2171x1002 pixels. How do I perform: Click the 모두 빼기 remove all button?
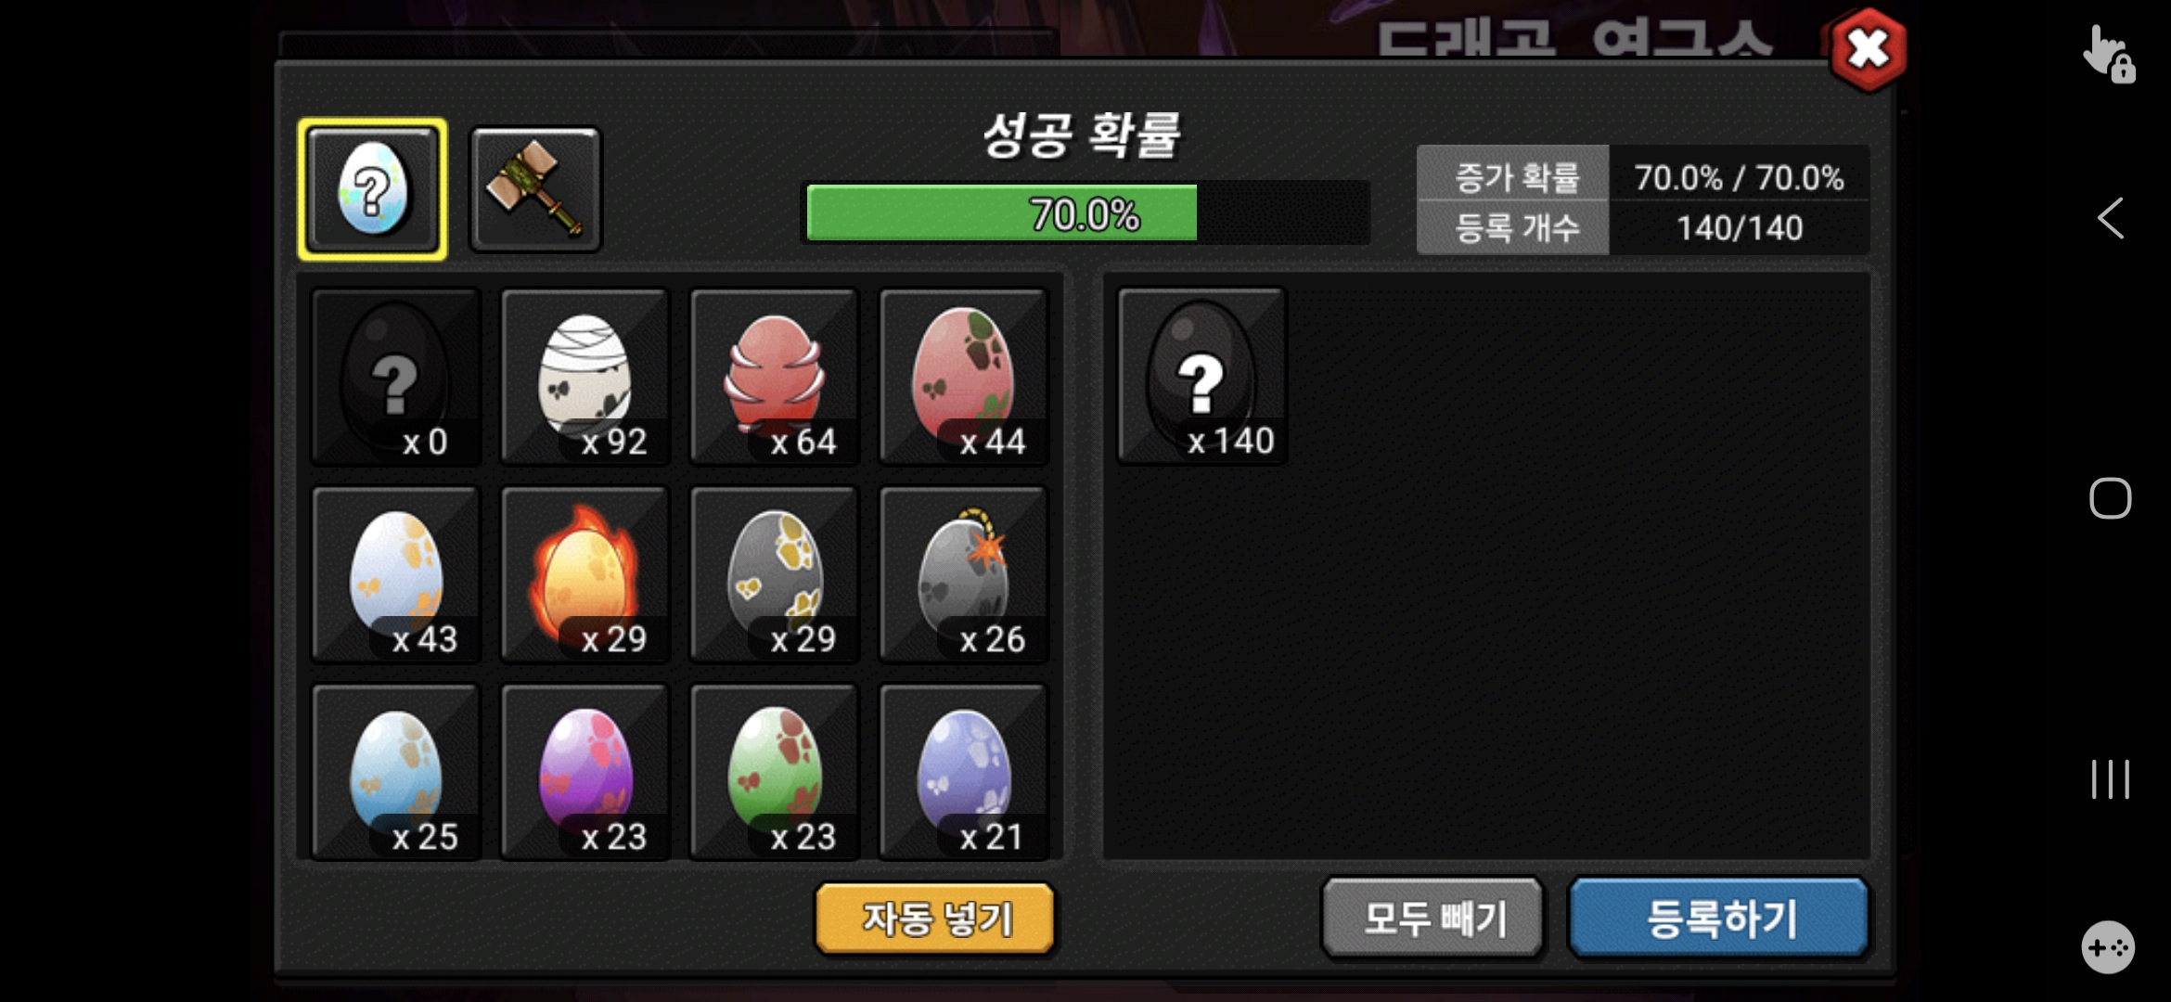coord(1432,918)
